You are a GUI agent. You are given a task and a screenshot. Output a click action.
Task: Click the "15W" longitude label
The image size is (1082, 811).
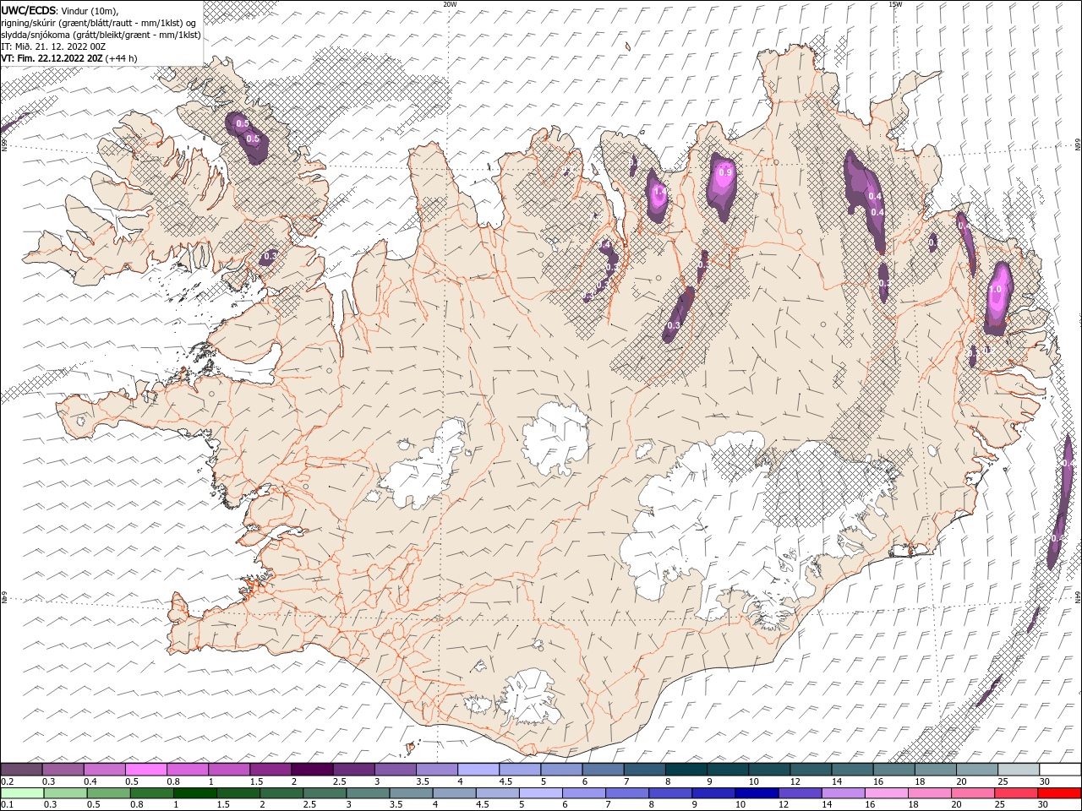pyautogui.click(x=895, y=4)
